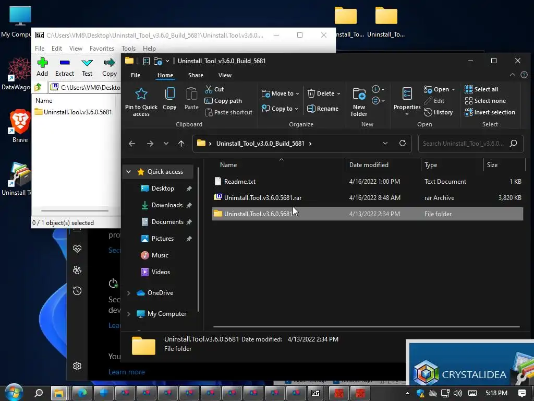
Task: Click the settings gear in background window
Action: [x=77, y=366]
